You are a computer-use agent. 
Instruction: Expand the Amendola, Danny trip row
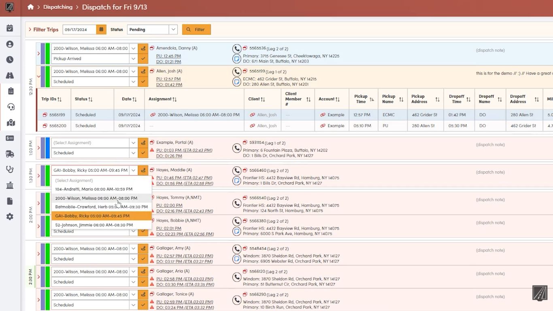[x=38, y=53]
